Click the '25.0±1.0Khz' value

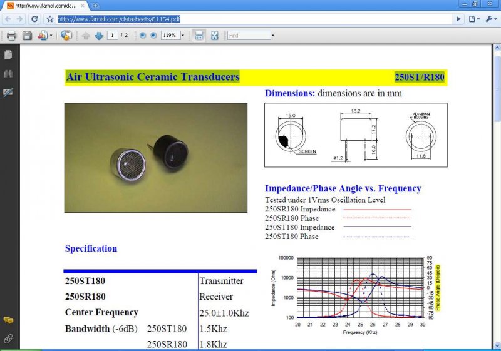point(224,313)
